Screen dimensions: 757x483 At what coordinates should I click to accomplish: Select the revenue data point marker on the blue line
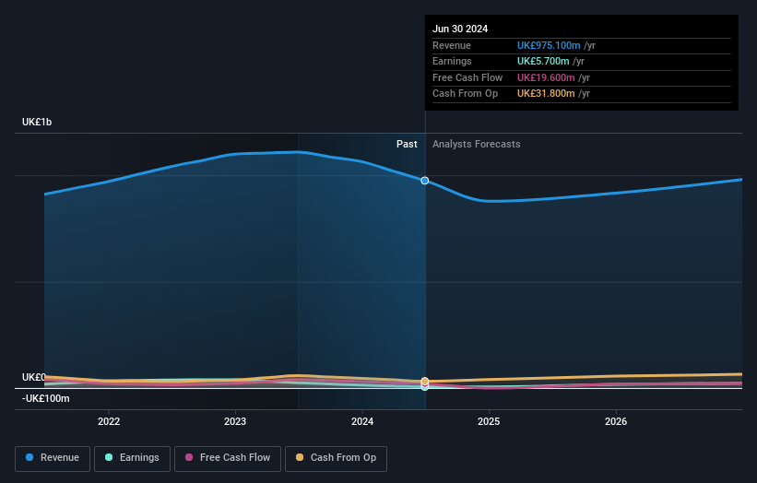[x=425, y=181]
